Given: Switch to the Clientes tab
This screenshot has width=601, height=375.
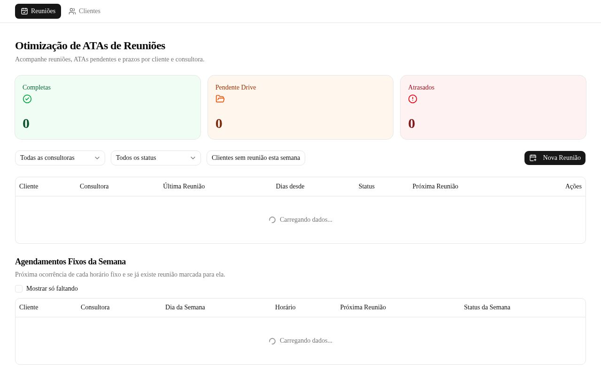Looking at the screenshot, I should click(85, 11).
